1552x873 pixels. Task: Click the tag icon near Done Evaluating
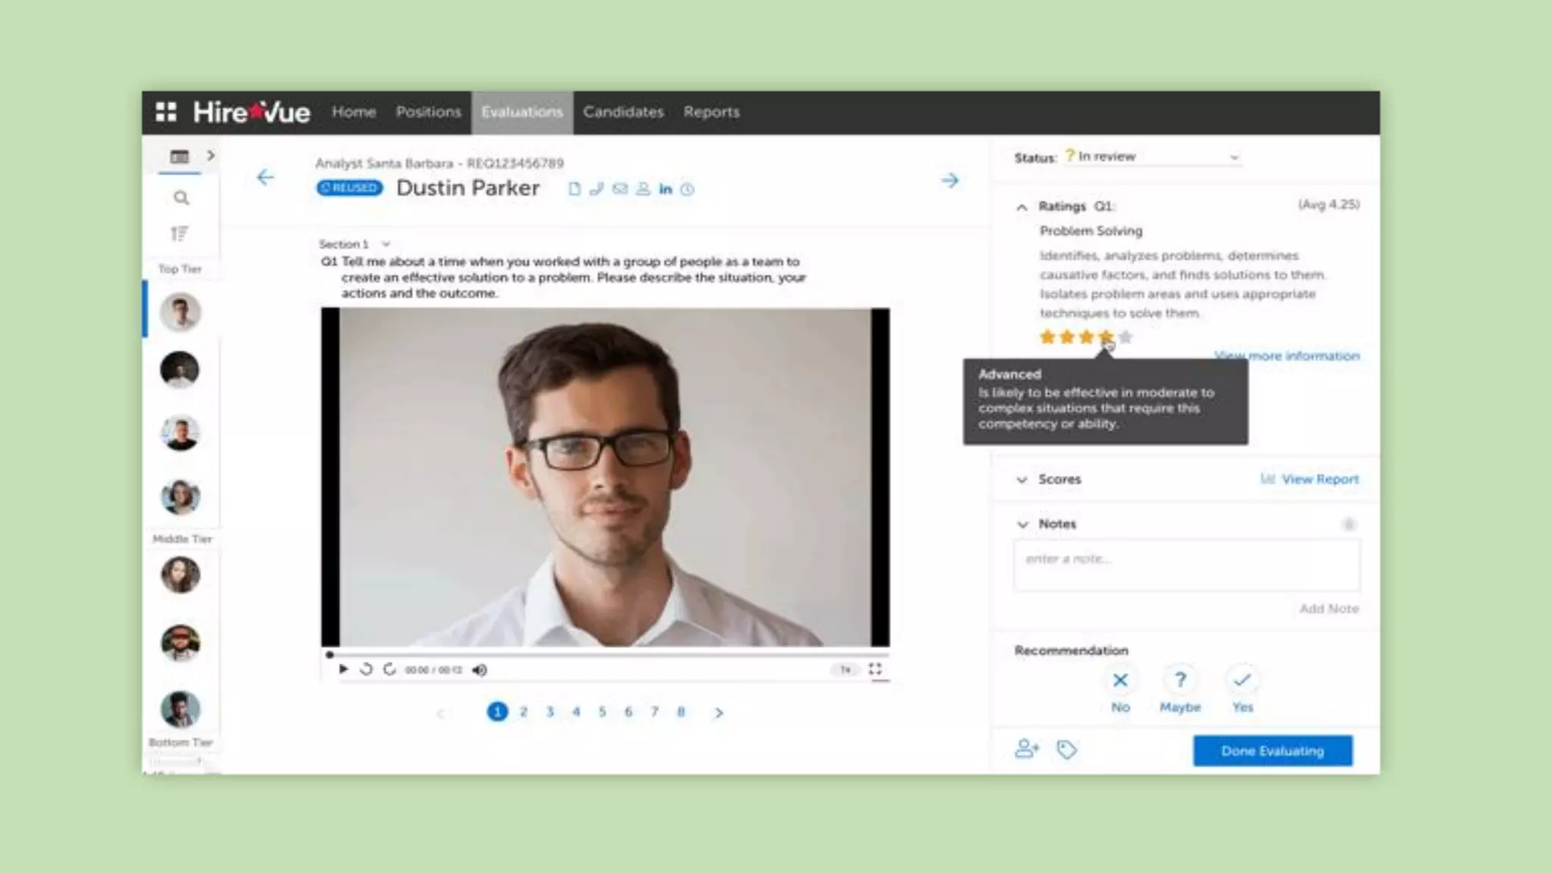(x=1066, y=750)
